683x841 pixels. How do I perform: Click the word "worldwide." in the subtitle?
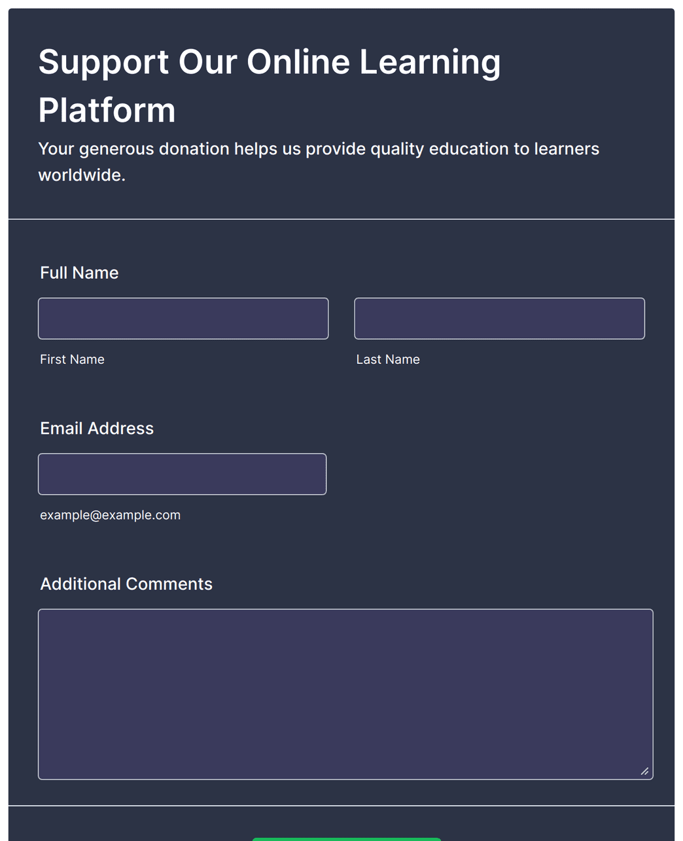pos(82,175)
